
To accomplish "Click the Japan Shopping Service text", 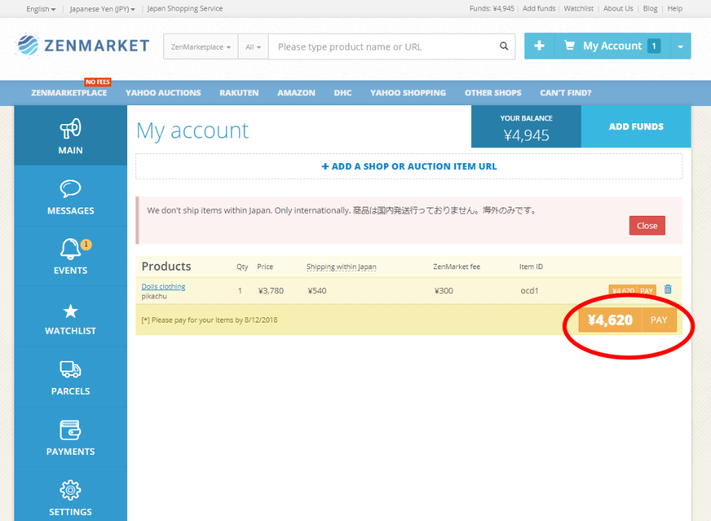I will (185, 8).
